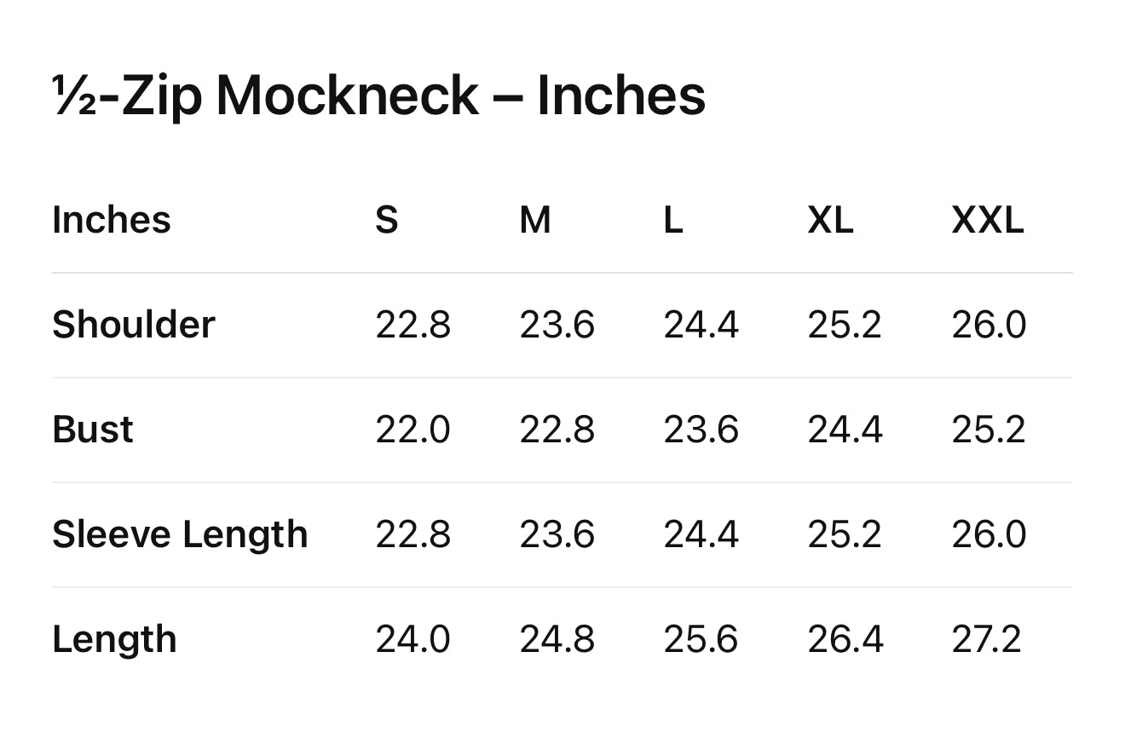Click the Length value 24.8 for M
The width and height of the screenshot is (1125, 750).
coord(557,639)
